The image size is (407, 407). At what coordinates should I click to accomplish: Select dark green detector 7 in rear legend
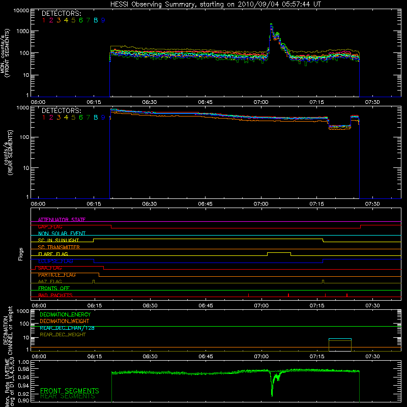click(x=88, y=118)
